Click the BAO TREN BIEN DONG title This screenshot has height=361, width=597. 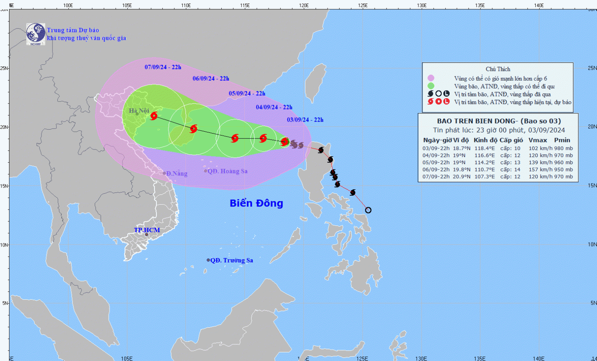(x=499, y=121)
